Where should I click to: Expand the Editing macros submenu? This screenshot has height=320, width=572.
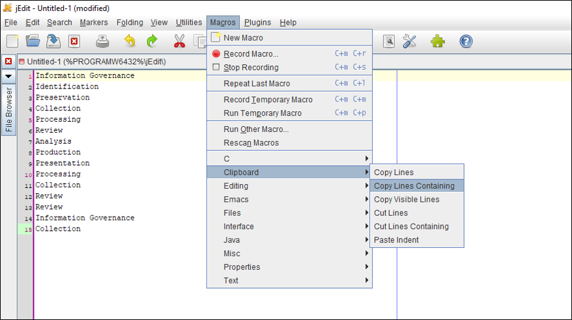[290, 185]
